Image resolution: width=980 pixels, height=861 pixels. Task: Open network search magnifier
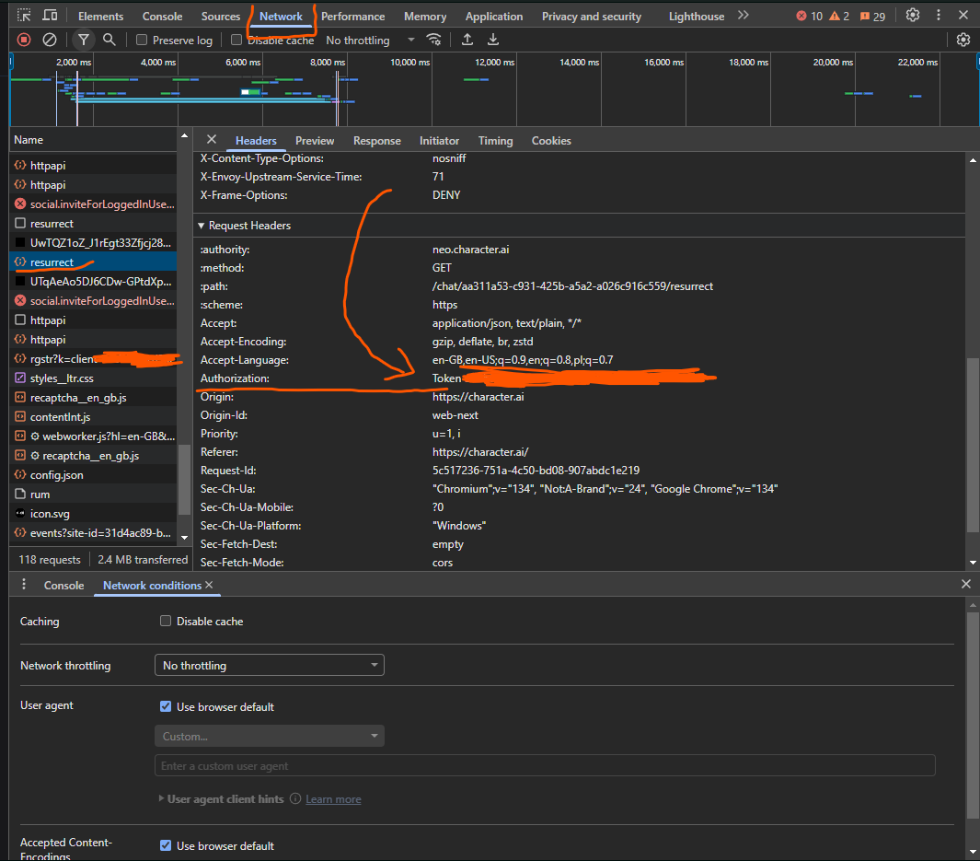point(110,40)
